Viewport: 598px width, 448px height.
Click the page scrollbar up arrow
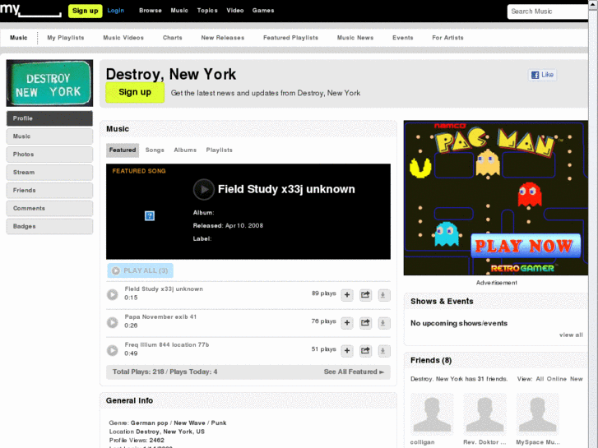click(x=593, y=3)
